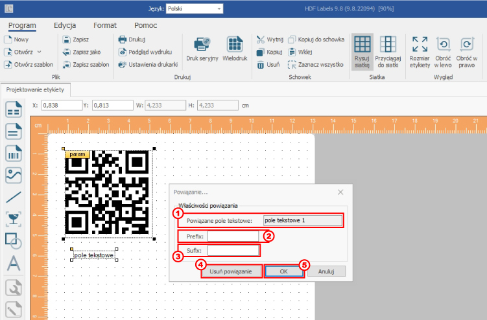
Task: Expand the Otwórz dropdown arrow
Action: coord(39,52)
